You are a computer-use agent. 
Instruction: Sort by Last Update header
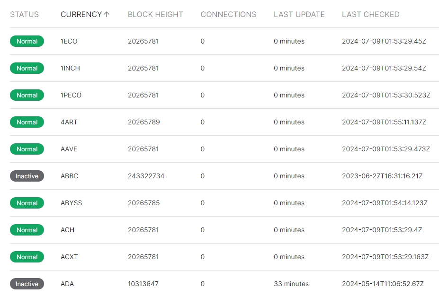coord(299,15)
